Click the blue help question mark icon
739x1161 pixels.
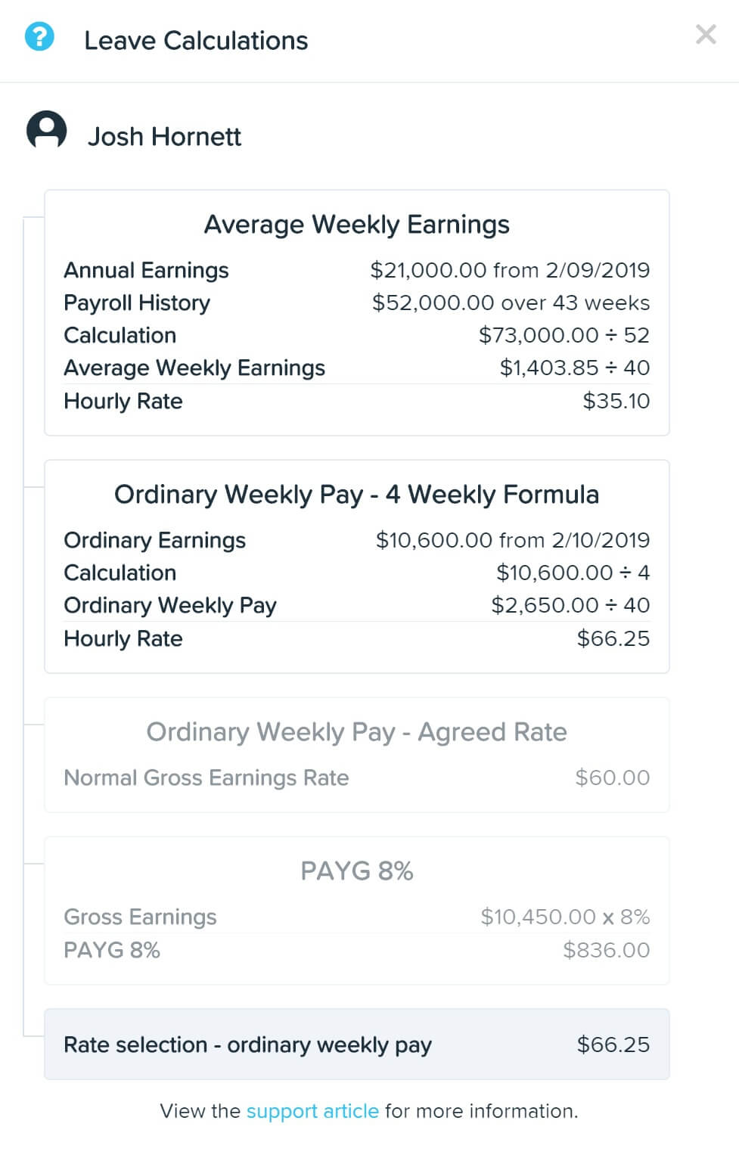(x=39, y=36)
